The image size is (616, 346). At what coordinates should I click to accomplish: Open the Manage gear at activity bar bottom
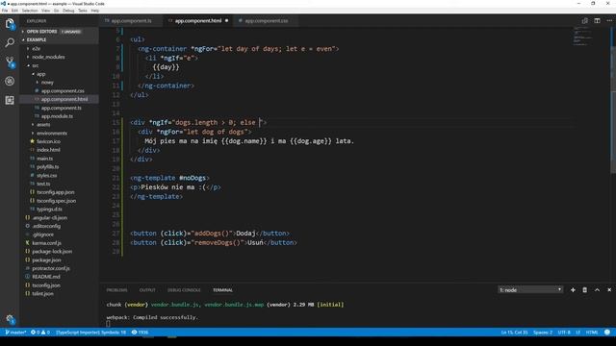click(x=11, y=319)
